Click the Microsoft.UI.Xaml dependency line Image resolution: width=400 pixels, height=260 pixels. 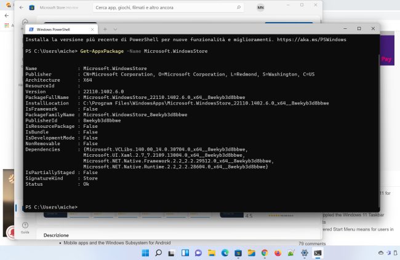pyautogui.click(x=164, y=155)
